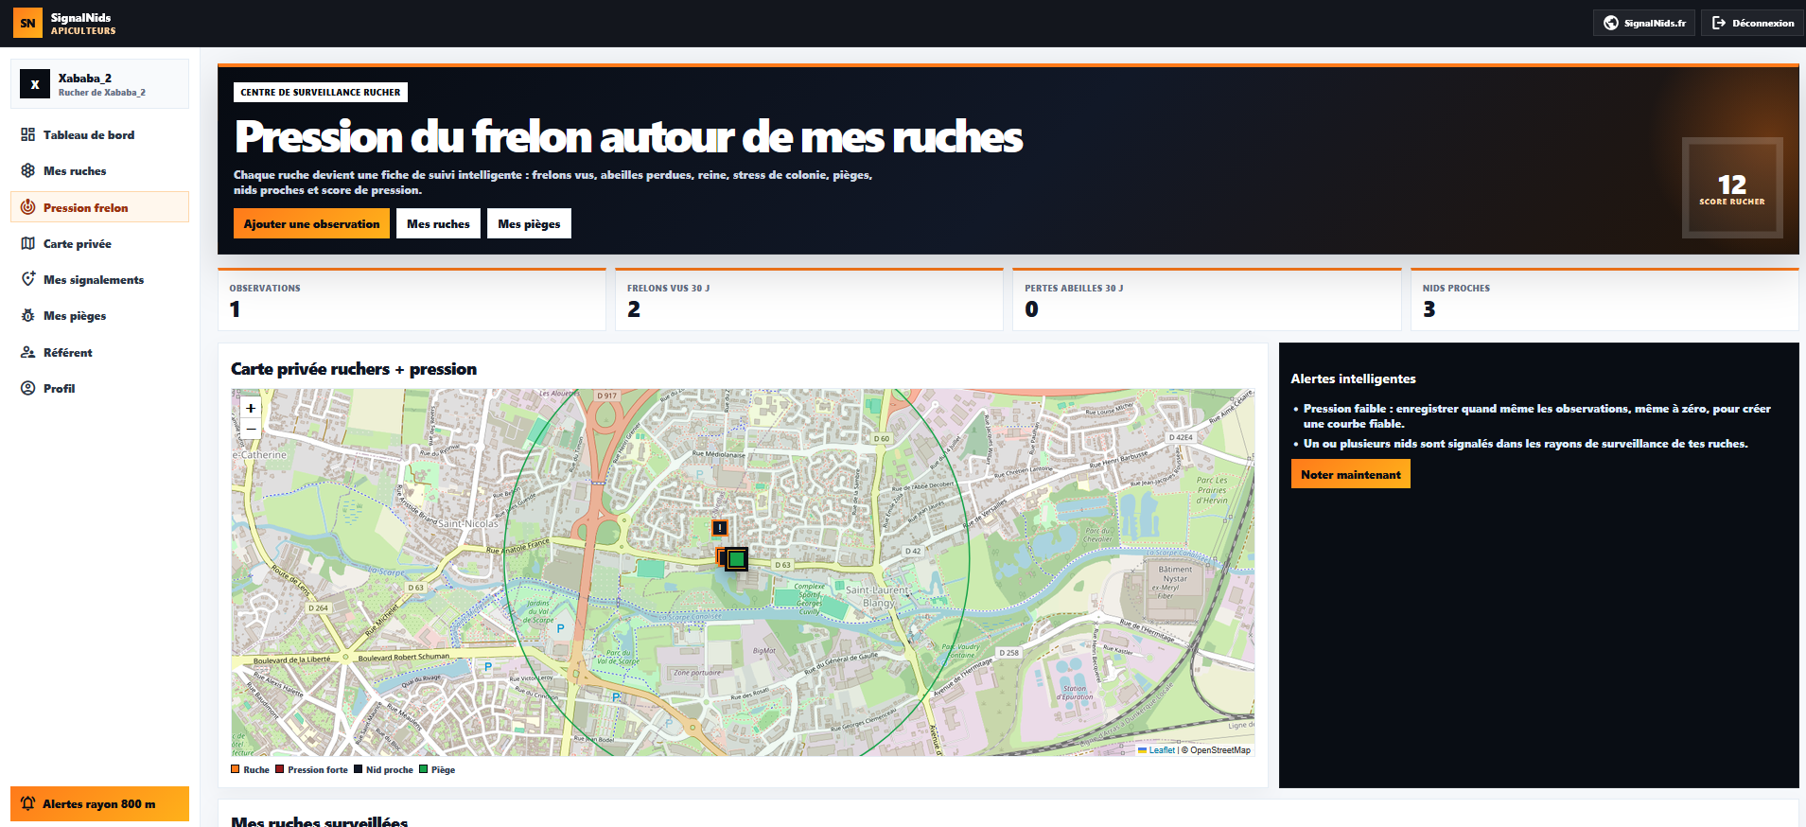Click the Nids proches stat card
1806x827 pixels.
point(1604,299)
